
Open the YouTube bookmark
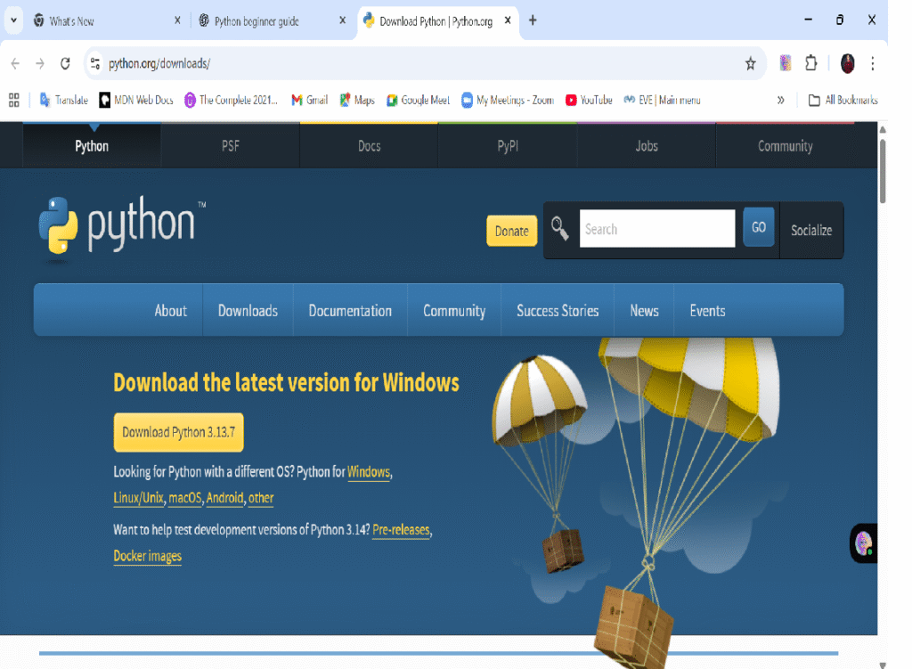(589, 100)
